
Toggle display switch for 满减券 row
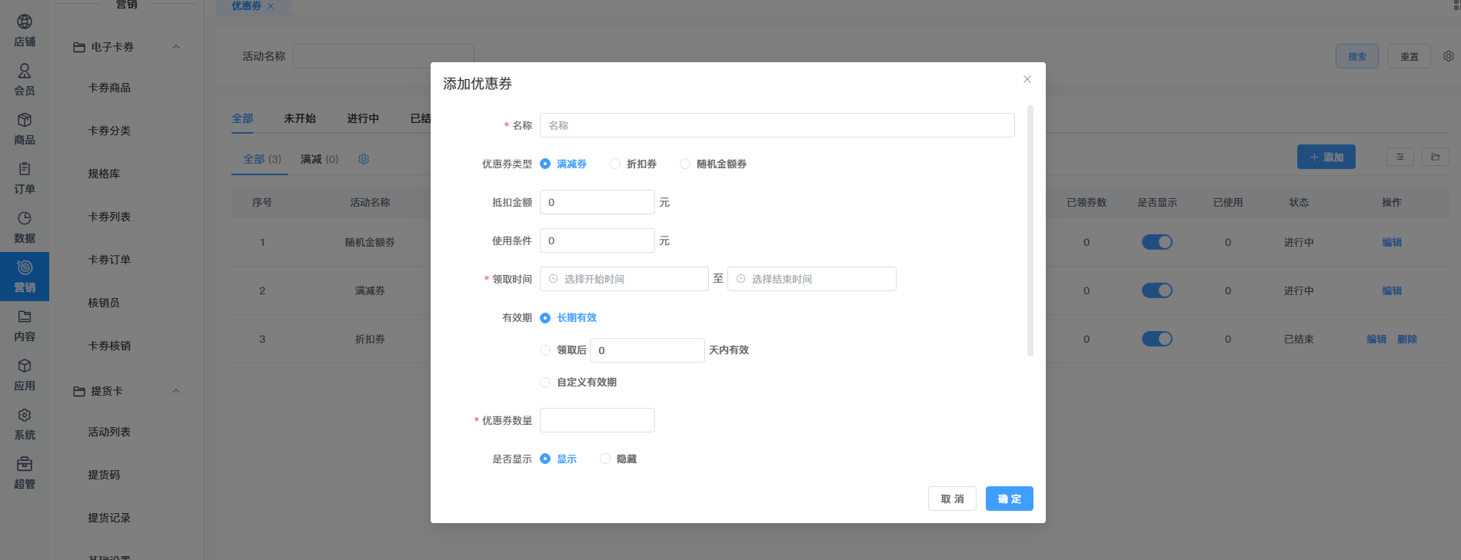coord(1157,290)
